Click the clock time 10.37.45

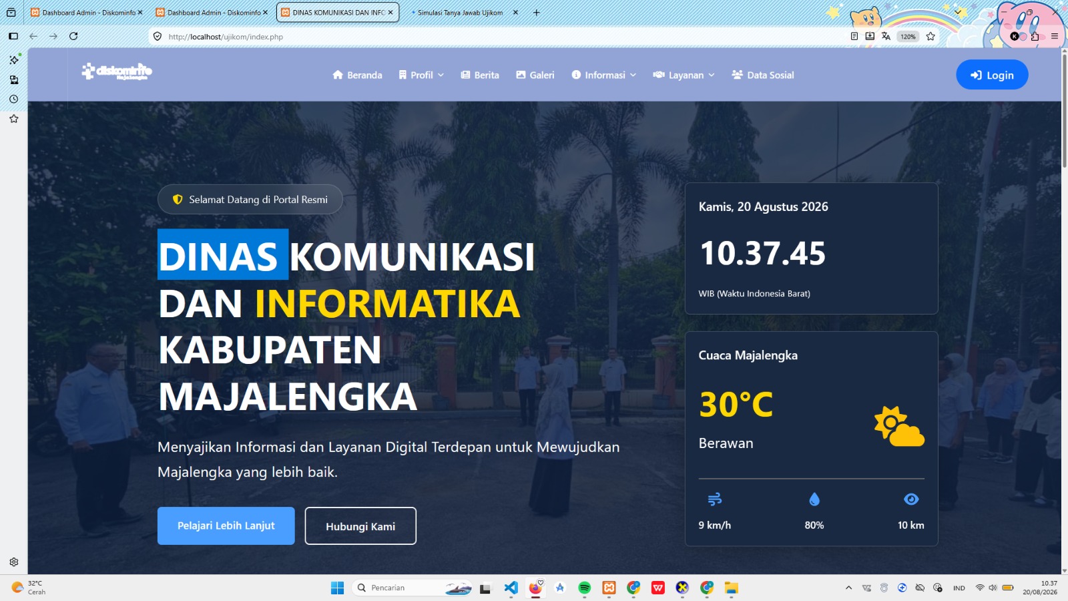click(x=763, y=254)
